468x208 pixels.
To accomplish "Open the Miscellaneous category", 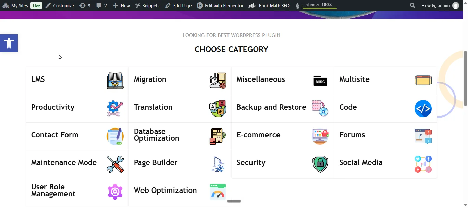I will tap(261, 79).
